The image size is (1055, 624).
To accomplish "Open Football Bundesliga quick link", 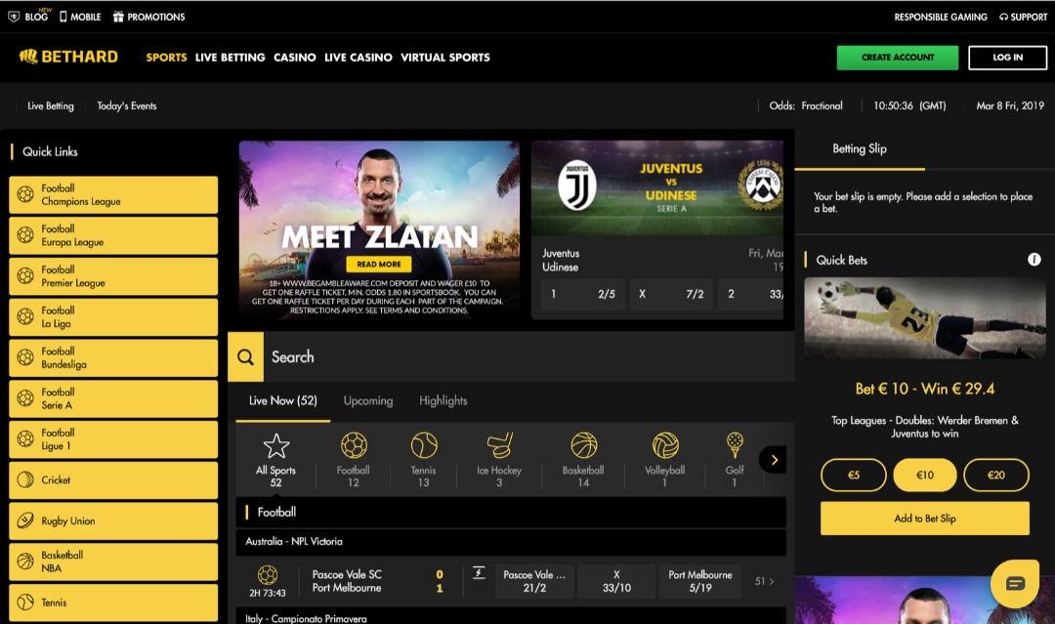I will click(x=113, y=357).
